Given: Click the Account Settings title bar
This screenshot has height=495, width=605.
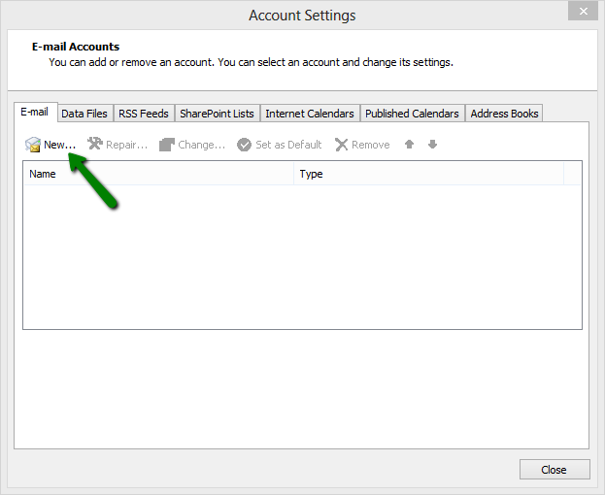Looking at the screenshot, I should 302,16.
